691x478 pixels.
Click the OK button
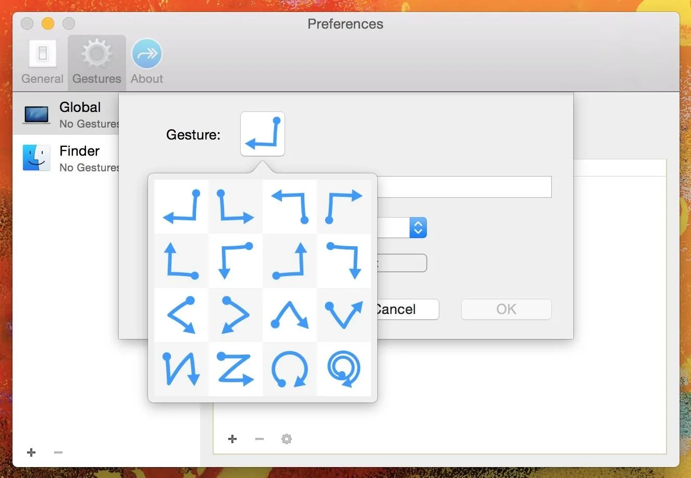click(x=506, y=309)
